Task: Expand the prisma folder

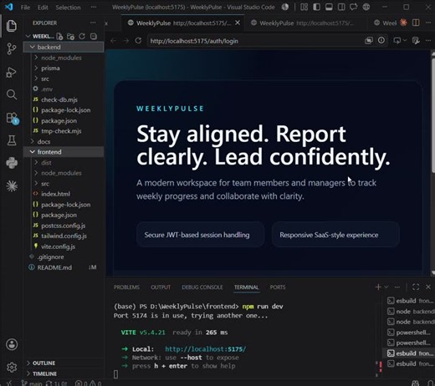Action: [x=64, y=69]
